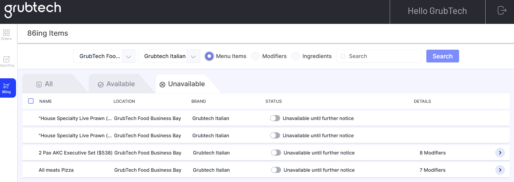
Task: Click the LOCATION column header
Action: [124, 101]
